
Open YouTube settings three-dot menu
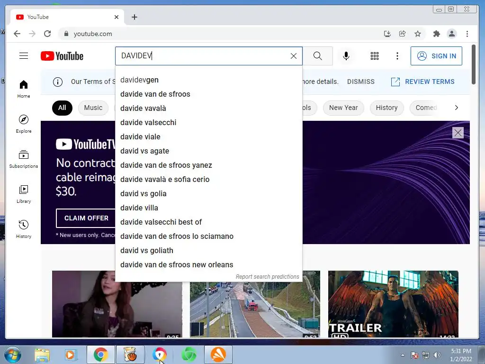pyautogui.click(x=397, y=56)
